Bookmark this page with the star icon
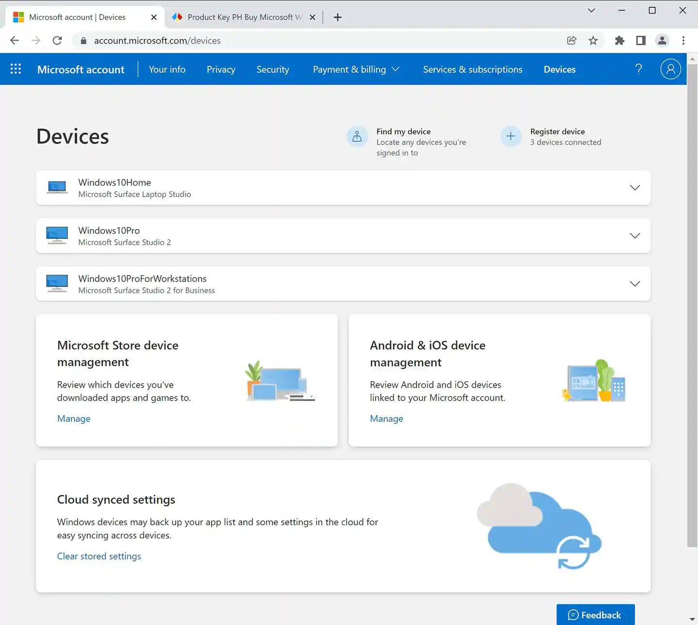This screenshot has width=698, height=625. click(593, 41)
